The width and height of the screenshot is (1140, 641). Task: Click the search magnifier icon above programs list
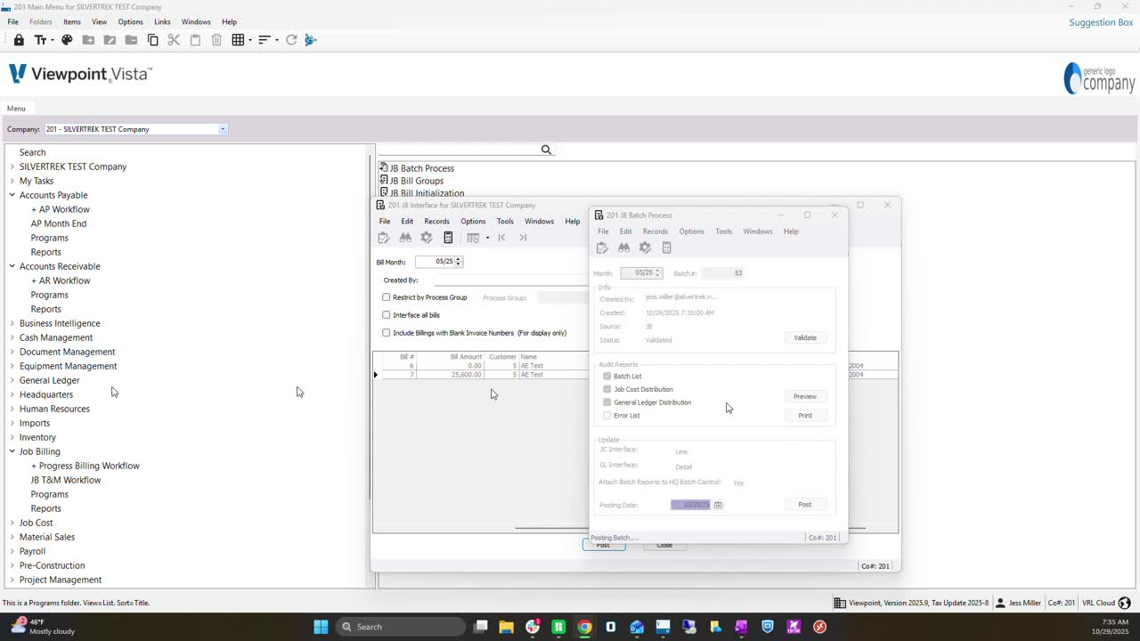pos(546,150)
